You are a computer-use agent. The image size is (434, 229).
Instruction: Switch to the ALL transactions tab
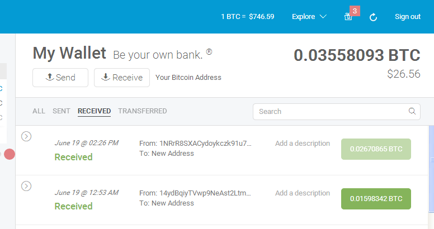pos(39,111)
